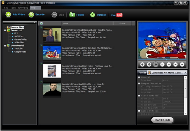Toggle checkbox for the Flintstones video
190x131 pixels.
pos(41,46)
